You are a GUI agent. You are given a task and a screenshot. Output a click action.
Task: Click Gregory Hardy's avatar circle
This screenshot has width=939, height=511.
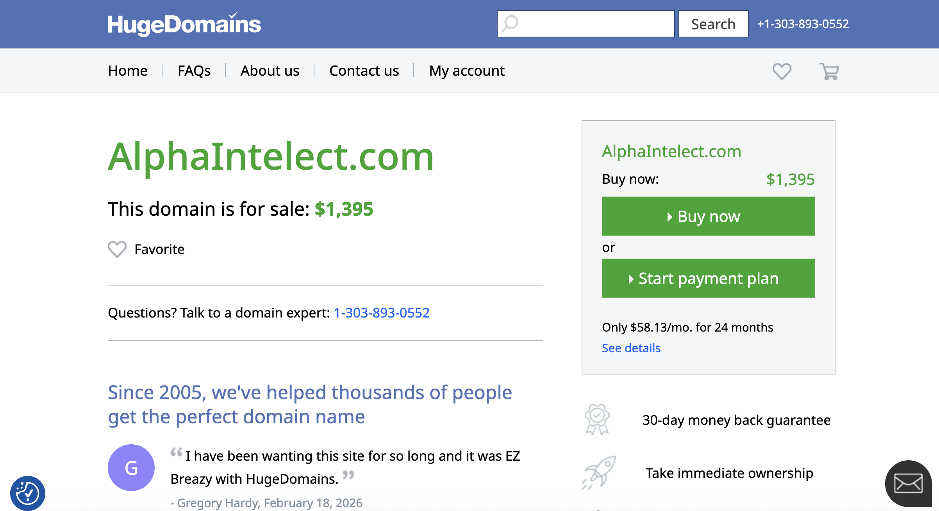pyautogui.click(x=131, y=467)
